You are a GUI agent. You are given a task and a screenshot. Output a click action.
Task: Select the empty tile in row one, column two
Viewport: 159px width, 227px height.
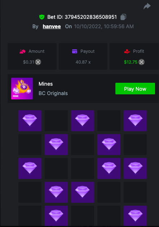coord(56,121)
